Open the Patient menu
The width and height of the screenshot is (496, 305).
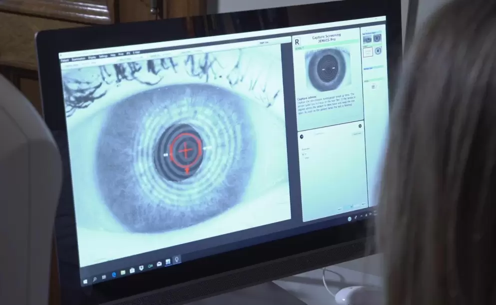click(65, 60)
